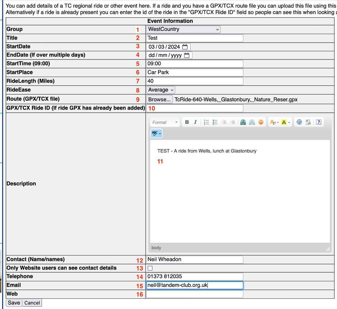The width and height of the screenshot is (337, 309).
Task: Insert a numbered list
Action: (206, 122)
